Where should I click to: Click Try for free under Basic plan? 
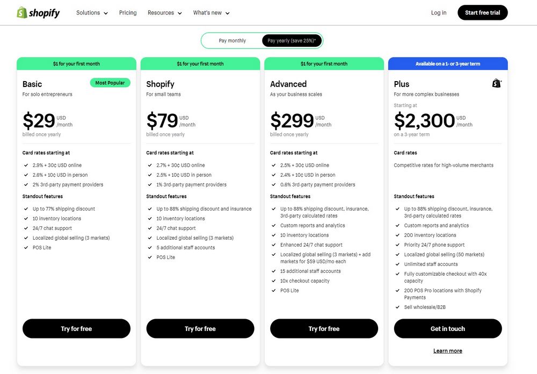coord(76,328)
